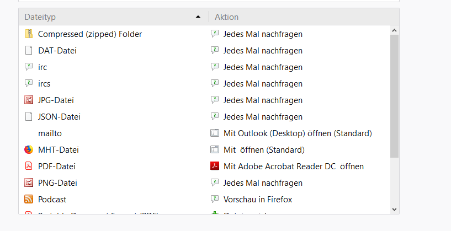This screenshot has width=451, height=231.
Task: Click the irc chat protocol icon
Action: [29, 67]
